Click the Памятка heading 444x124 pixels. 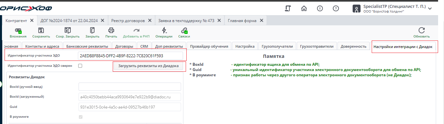click(x=274, y=56)
